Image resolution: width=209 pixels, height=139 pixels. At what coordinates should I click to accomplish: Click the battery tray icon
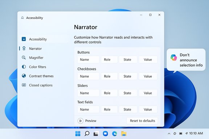181,134
